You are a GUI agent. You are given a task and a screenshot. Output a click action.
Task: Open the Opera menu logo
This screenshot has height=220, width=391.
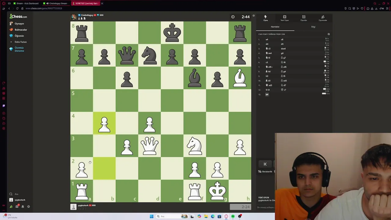pos(4,3)
